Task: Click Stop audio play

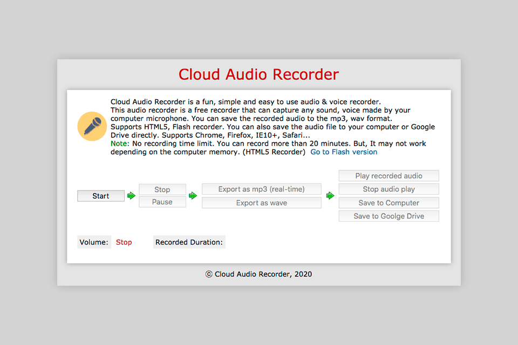Action: 389,189
